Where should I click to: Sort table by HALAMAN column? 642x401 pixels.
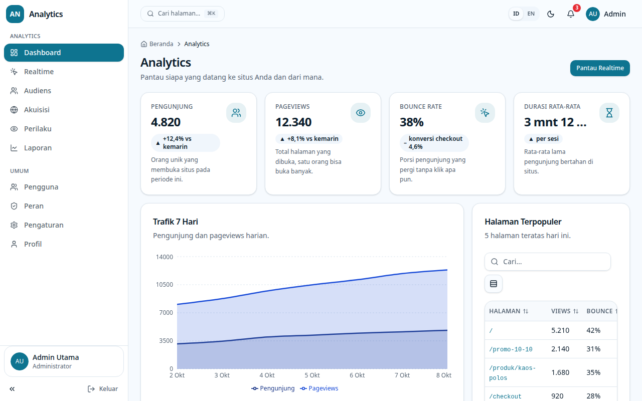point(509,311)
